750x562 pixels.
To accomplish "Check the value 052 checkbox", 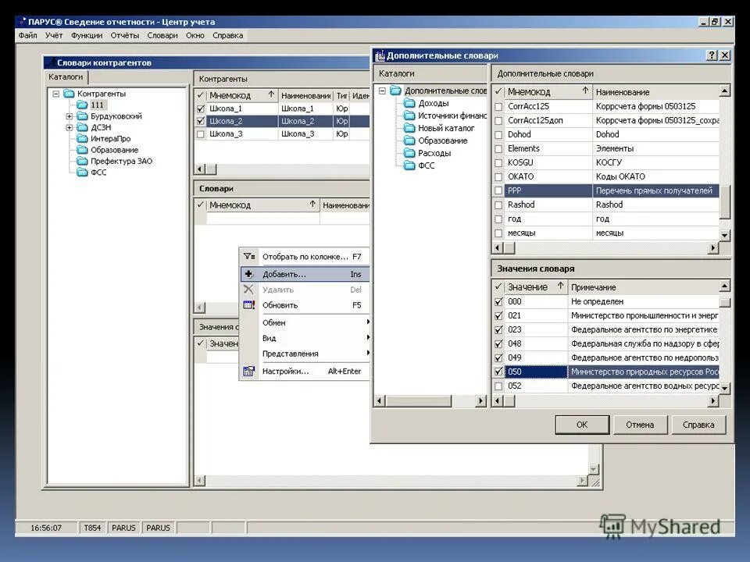I will 498,386.
